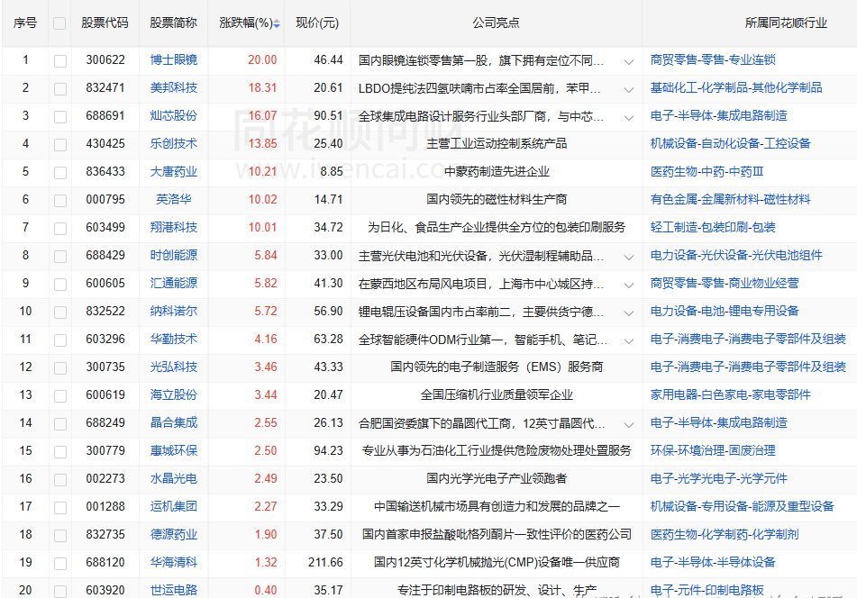
Task: Open stock link 纳科诺尔
Action: point(173,312)
